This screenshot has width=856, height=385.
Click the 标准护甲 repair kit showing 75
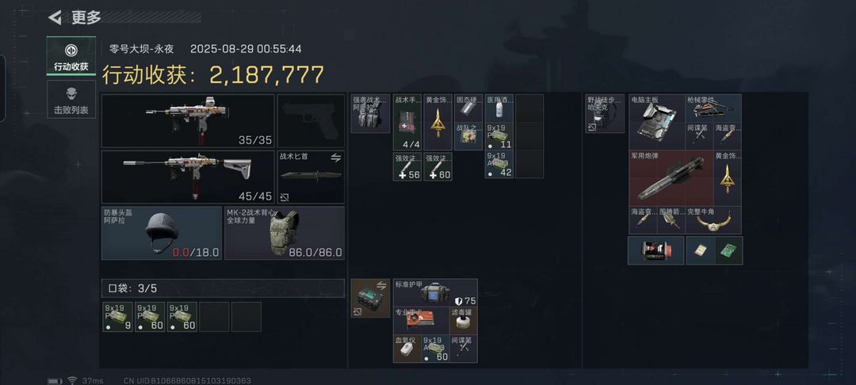click(x=435, y=292)
